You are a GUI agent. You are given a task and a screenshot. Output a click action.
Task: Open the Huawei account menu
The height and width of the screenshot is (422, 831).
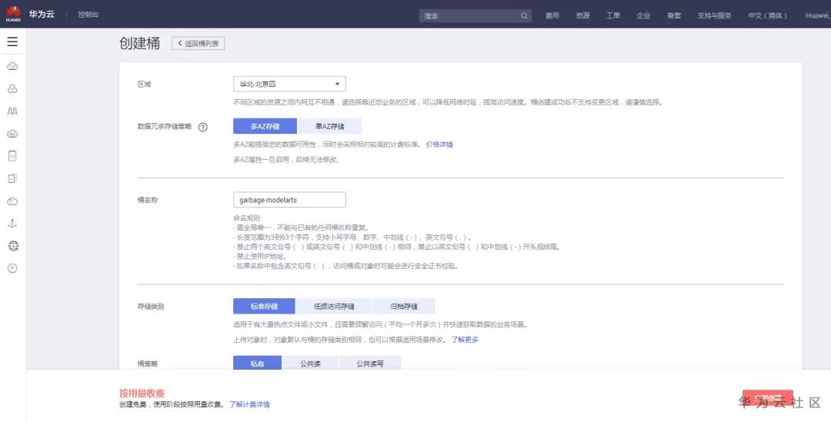point(818,15)
